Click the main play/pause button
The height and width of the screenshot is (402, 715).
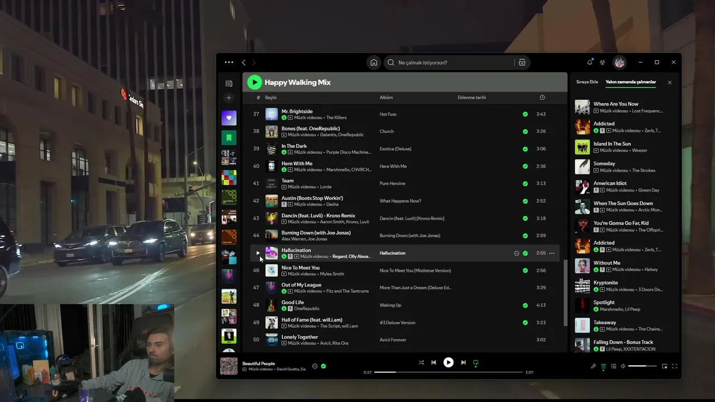point(449,362)
